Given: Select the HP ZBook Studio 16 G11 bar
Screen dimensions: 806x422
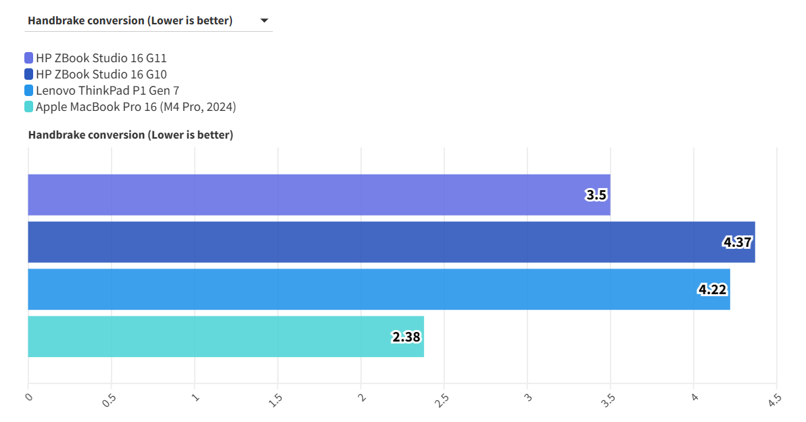Looking at the screenshot, I should pos(304,195).
